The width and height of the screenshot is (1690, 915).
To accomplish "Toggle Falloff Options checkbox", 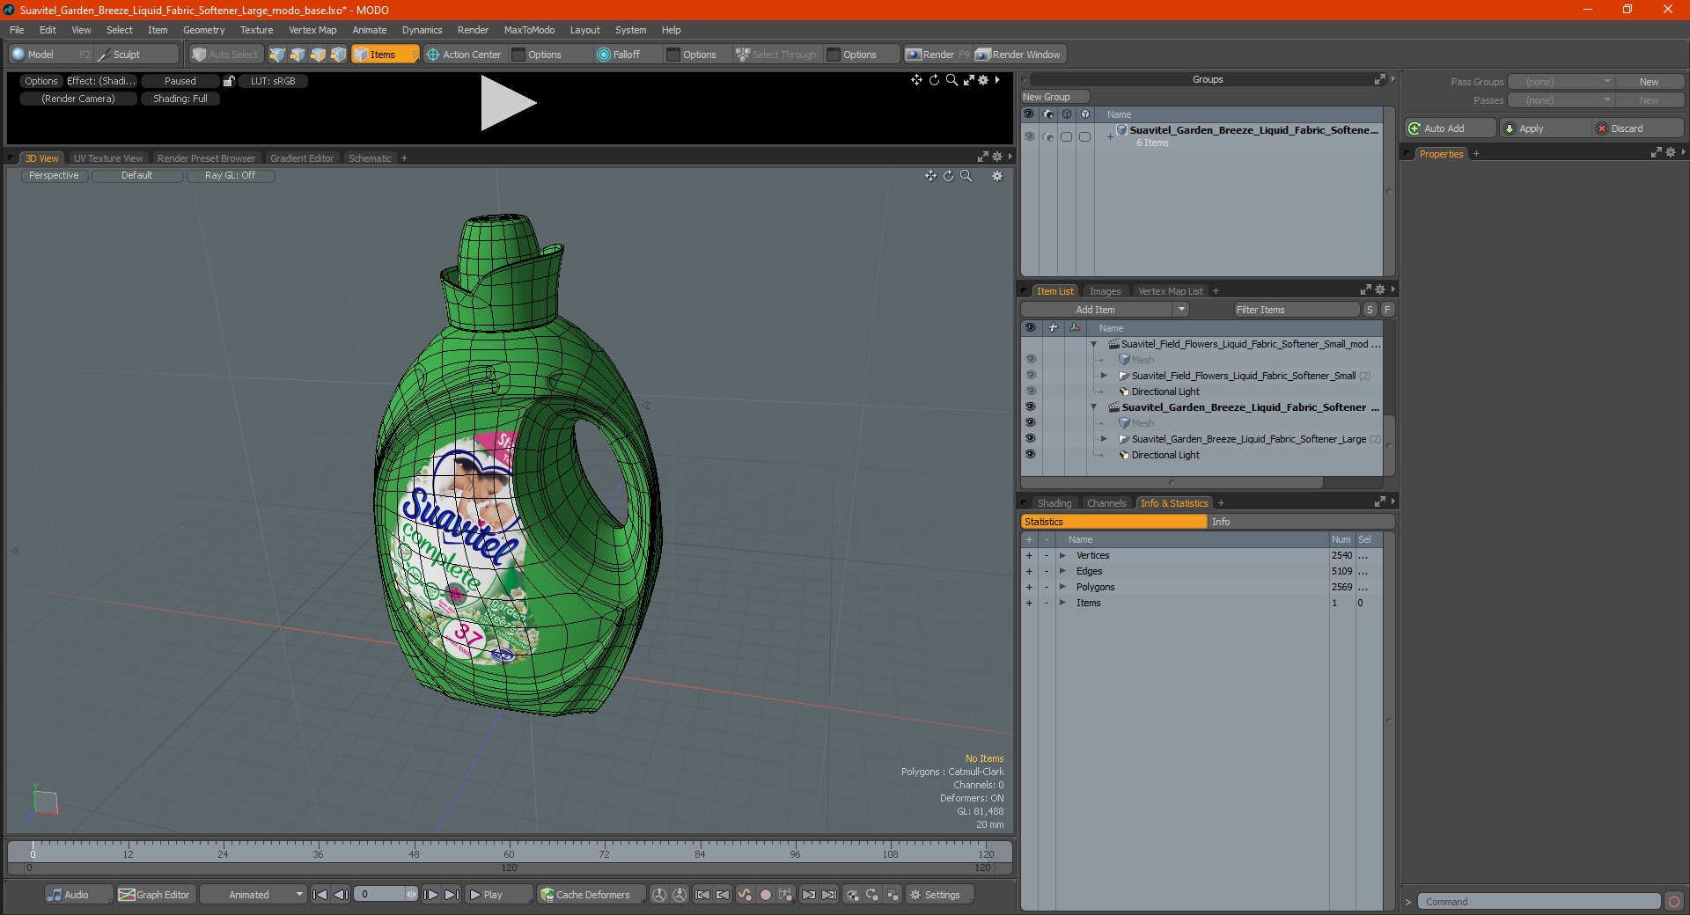I will 673,55.
